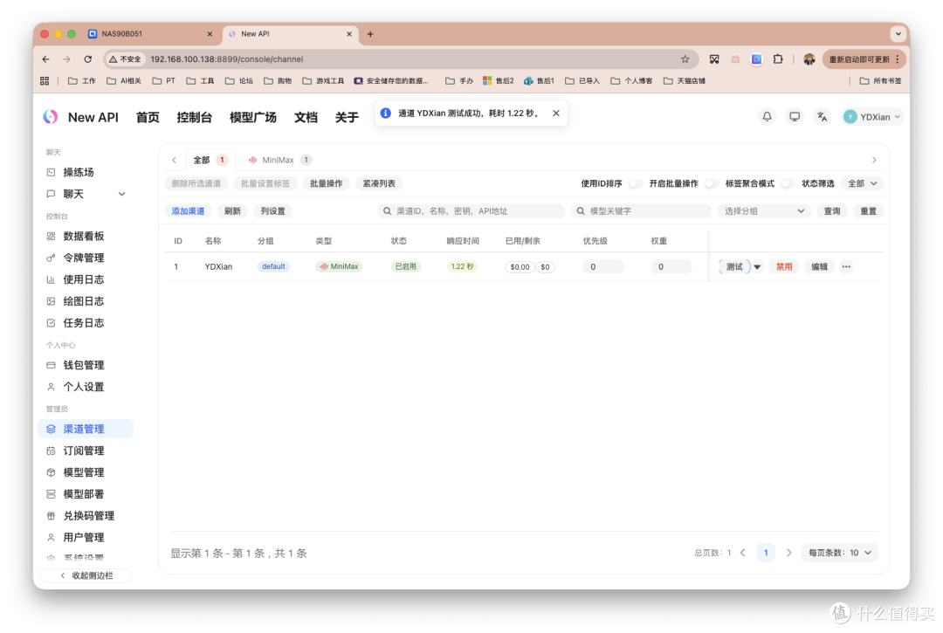Open the bookmarks apps grid icon

pyautogui.click(x=45, y=80)
